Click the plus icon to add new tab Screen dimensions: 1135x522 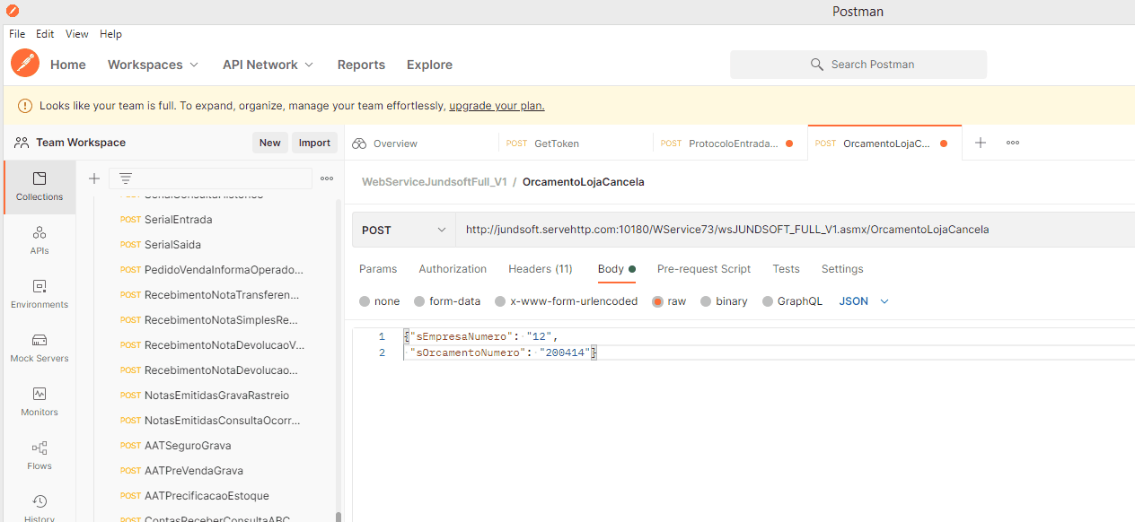[x=981, y=144]
